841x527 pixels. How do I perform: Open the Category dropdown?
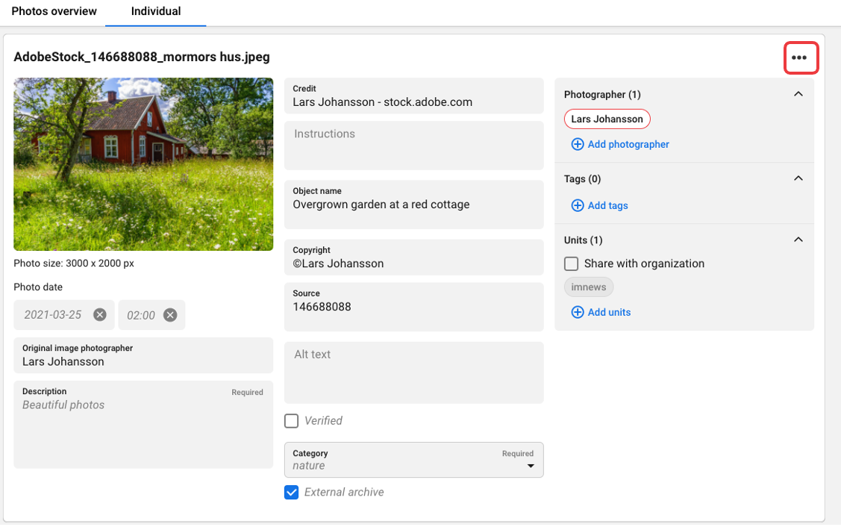pos(413,460)
